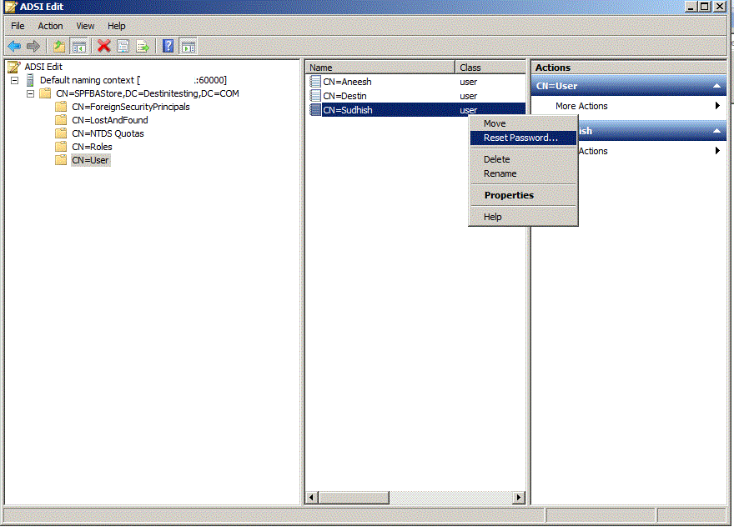The image size is (734, 532).
Task: Toggle Show/Hide Action Pane icon
Action: pos(189,47)
